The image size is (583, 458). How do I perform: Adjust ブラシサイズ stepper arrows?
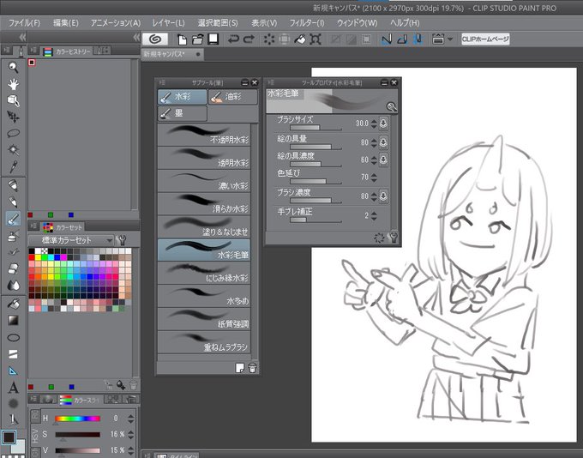click(374, 124)
